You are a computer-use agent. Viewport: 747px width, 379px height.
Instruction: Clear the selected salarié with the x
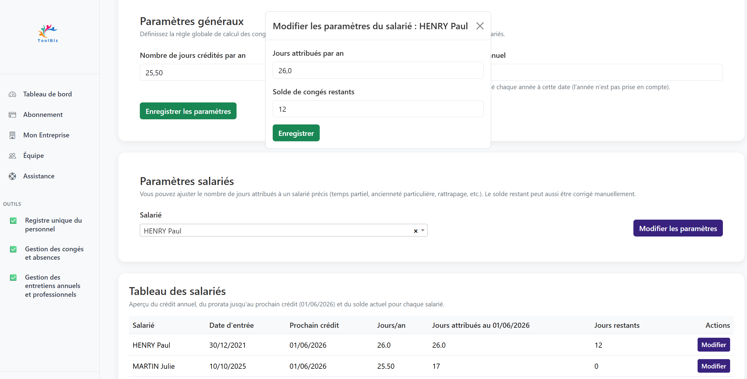[x=416, y=231]
